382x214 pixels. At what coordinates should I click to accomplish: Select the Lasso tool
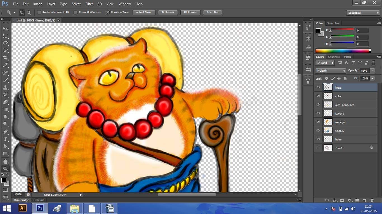click(5, 43)
